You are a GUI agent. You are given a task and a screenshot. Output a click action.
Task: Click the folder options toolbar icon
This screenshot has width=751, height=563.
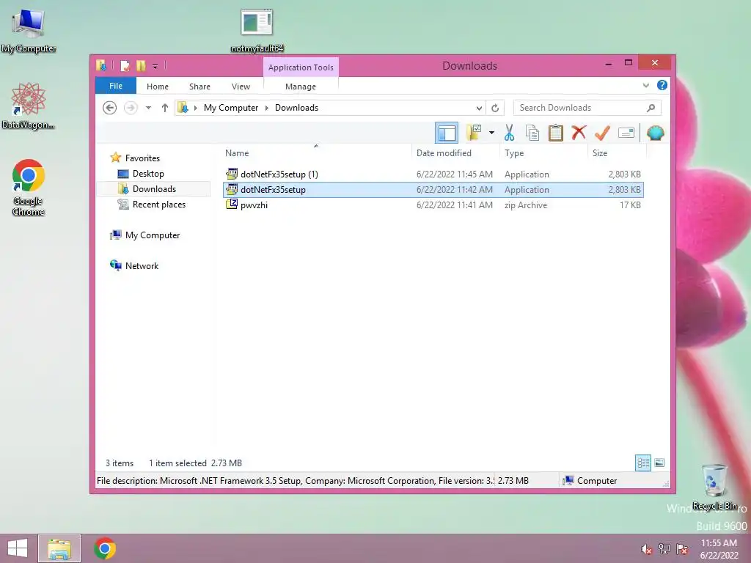pos(475,133)
